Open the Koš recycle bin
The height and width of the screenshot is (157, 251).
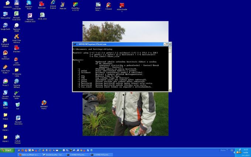click(x=18, y=105)
